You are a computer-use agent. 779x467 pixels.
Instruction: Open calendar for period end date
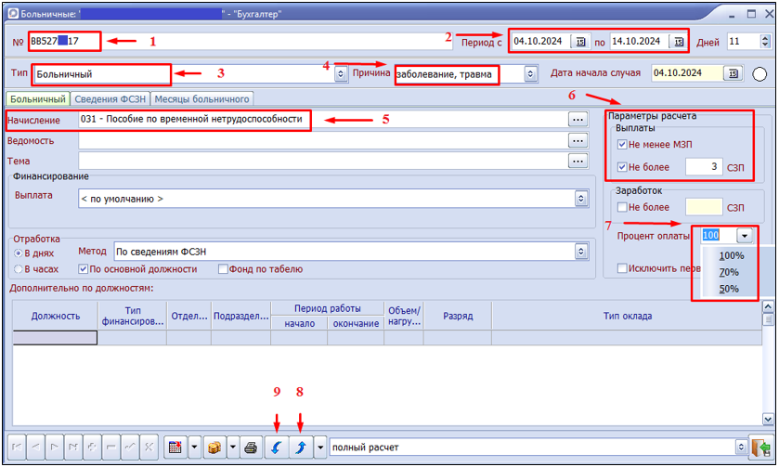[x=679, y=41]
